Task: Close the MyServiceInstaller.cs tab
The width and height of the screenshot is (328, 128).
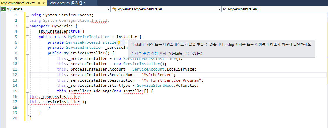Action: coord(43,3)
